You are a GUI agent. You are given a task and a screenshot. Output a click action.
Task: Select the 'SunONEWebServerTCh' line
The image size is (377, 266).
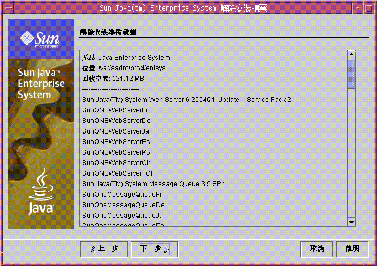(x=118, y=173)
